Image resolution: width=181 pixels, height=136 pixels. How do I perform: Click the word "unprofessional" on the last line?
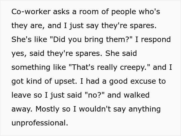39,123
